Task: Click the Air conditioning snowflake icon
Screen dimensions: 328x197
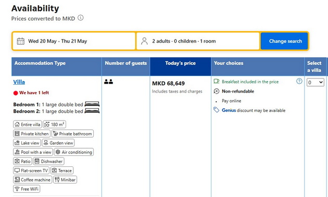Action: tap(58, 152)
